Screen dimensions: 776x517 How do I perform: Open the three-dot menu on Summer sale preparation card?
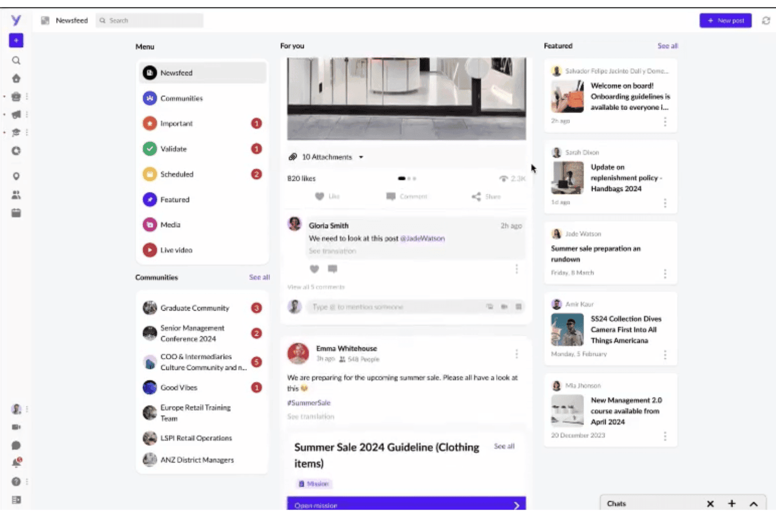665,273
